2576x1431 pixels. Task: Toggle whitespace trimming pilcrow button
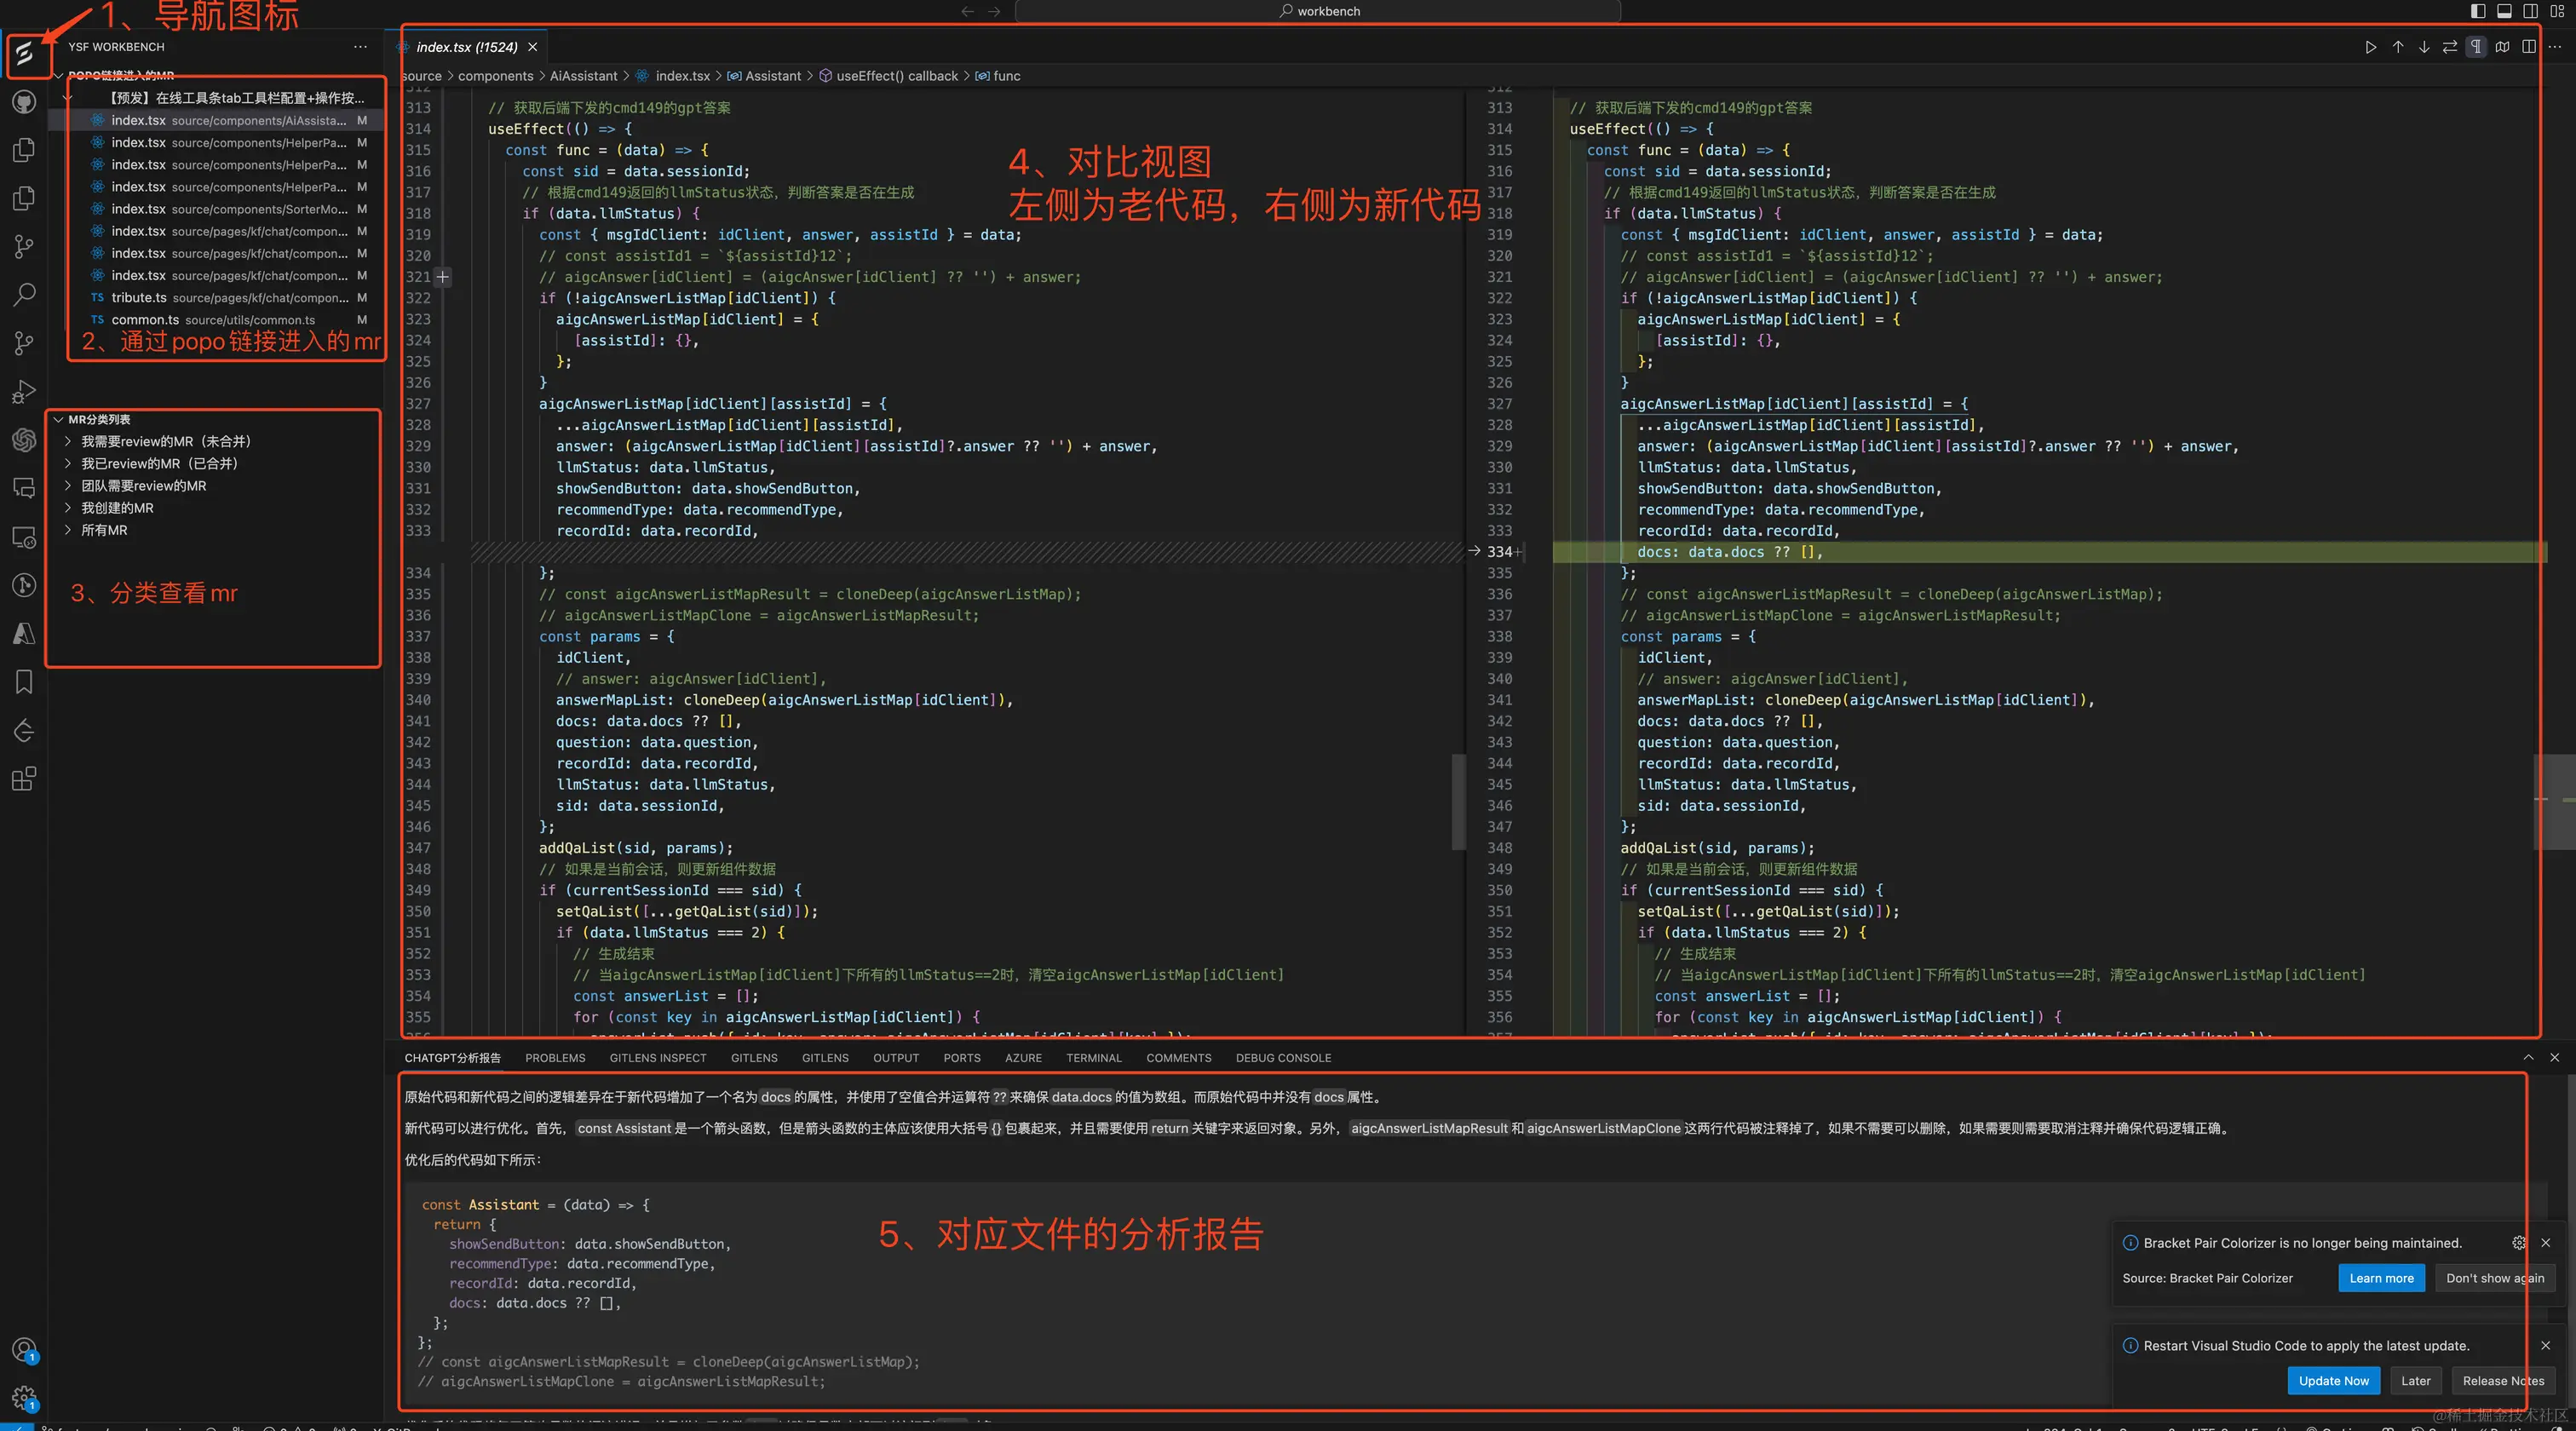point(2476,47)
